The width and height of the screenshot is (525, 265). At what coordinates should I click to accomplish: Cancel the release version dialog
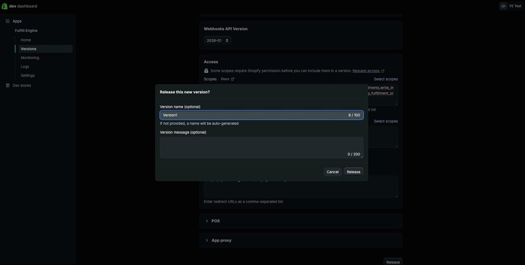coord(332,172)
